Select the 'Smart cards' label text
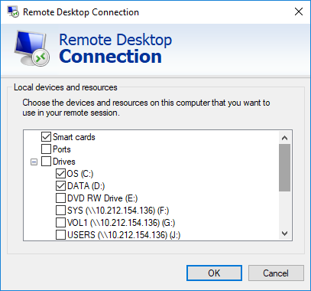The height and width of the screenshot is (291, 311). click(x=74, y=137)
